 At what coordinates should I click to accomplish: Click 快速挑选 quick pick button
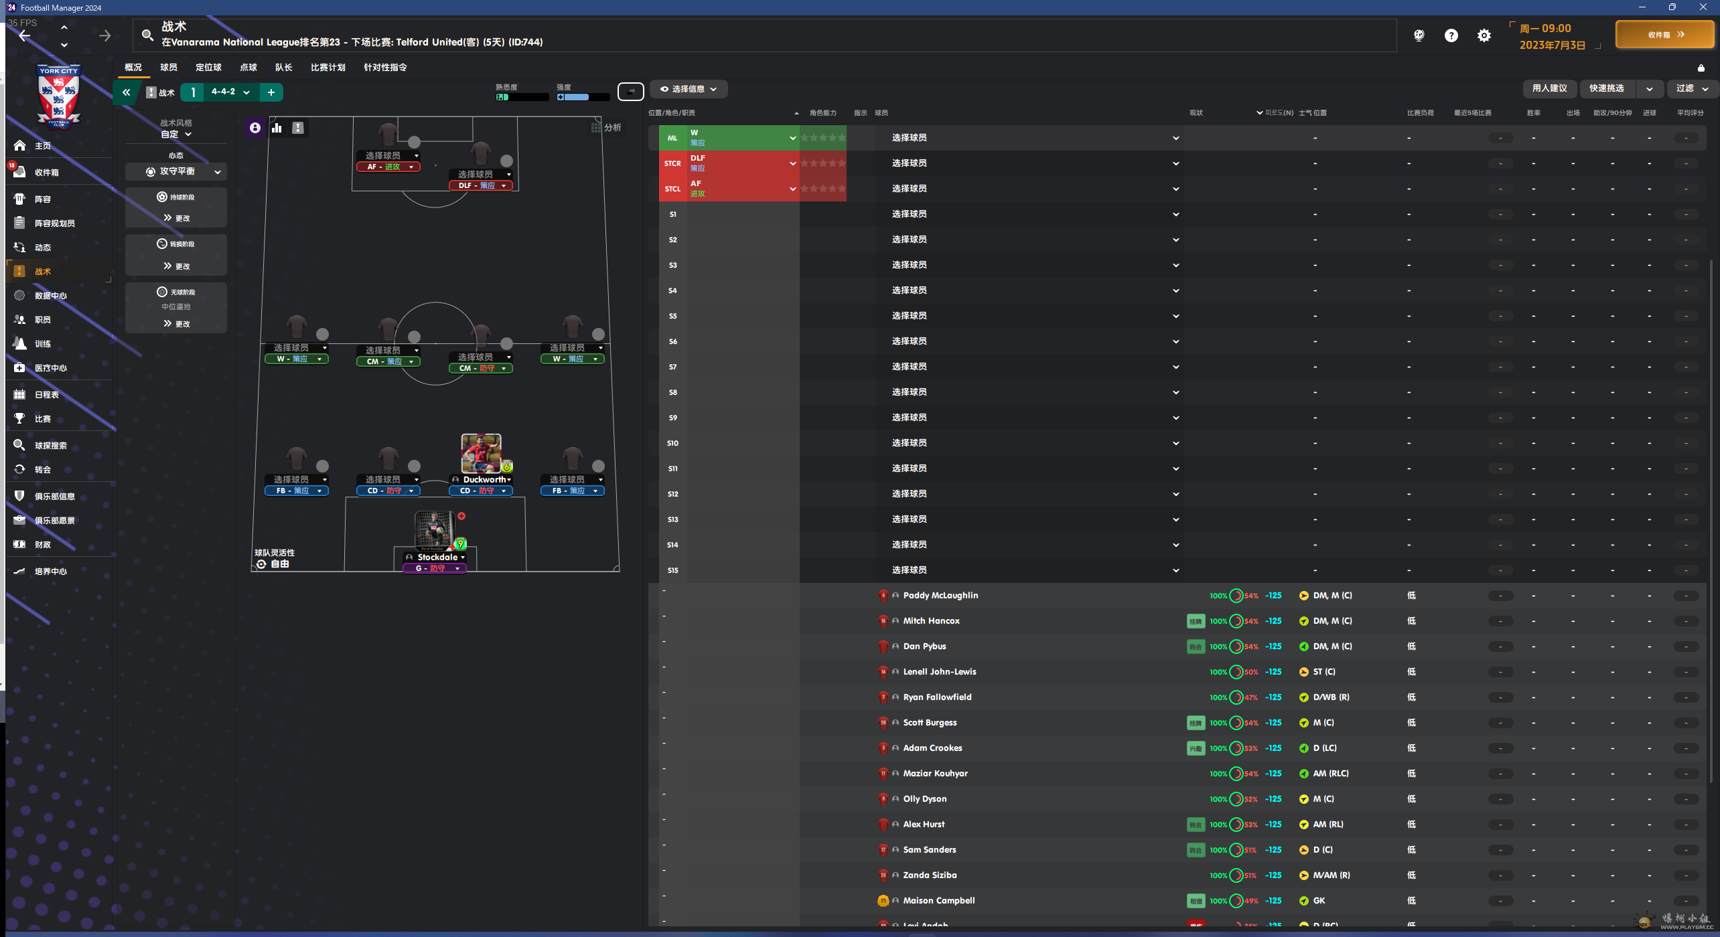click(x=1607, y=88)
